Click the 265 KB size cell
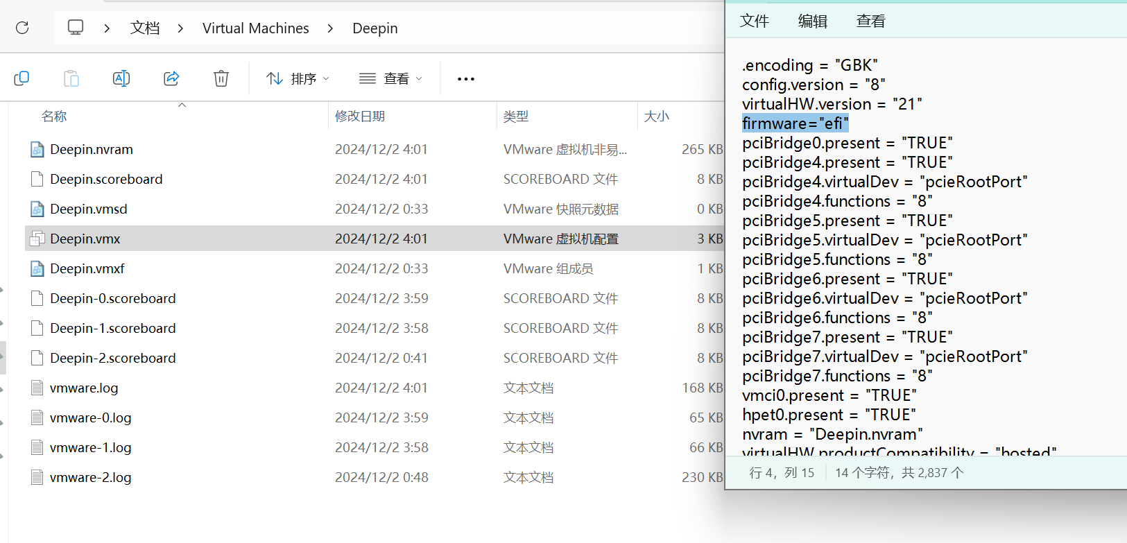The image size is (1127, 543). pyautogui.click(x=702, y=149)
